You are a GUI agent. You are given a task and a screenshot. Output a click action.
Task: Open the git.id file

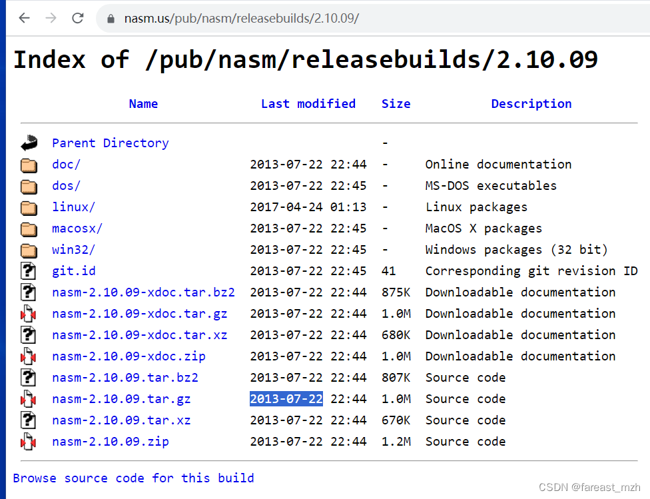coord(73,270)
